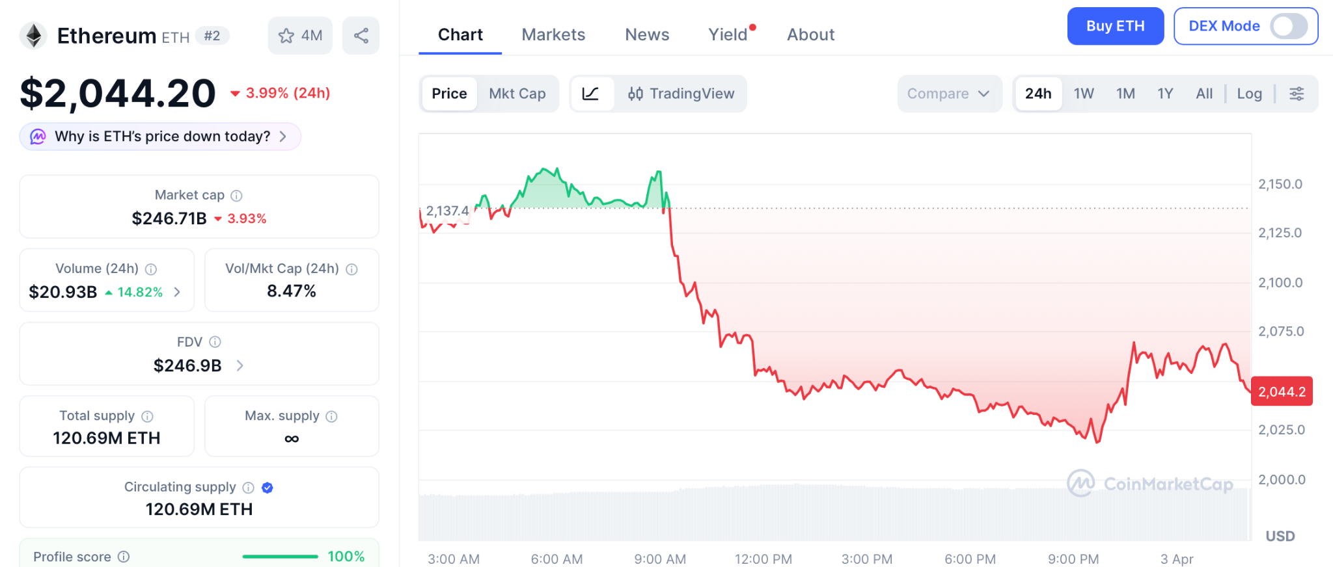
Task: Open the Compare dropdown
Action: pyautogui.click(x=948, y=94)
